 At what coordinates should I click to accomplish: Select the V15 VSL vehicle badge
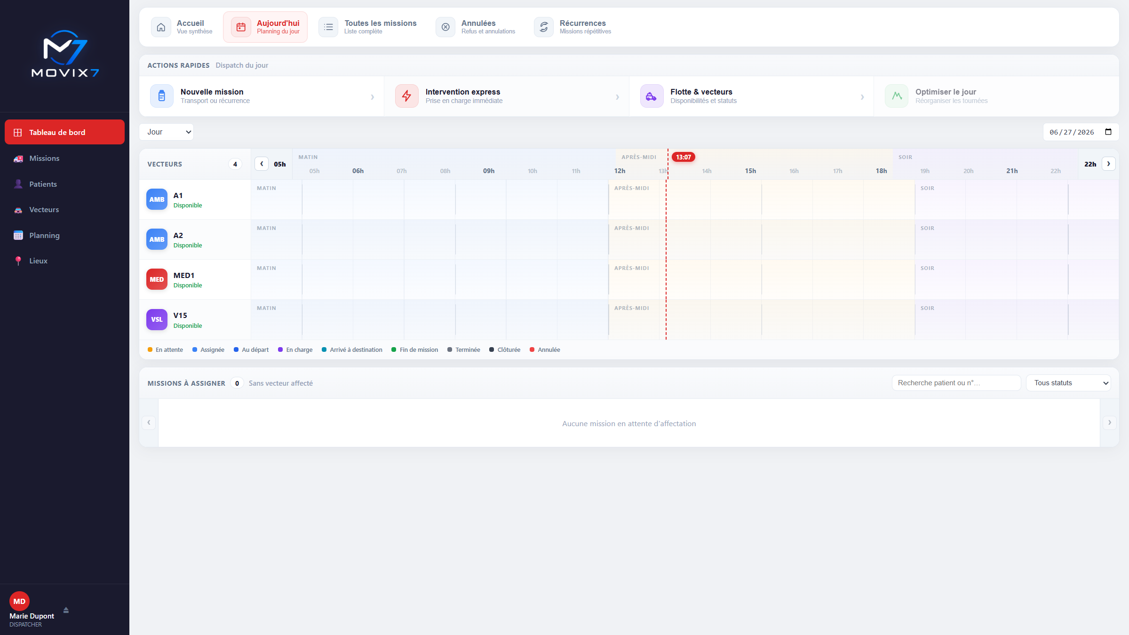point(157,319)
